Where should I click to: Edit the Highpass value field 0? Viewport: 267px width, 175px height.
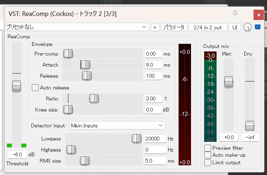point(155,150)
